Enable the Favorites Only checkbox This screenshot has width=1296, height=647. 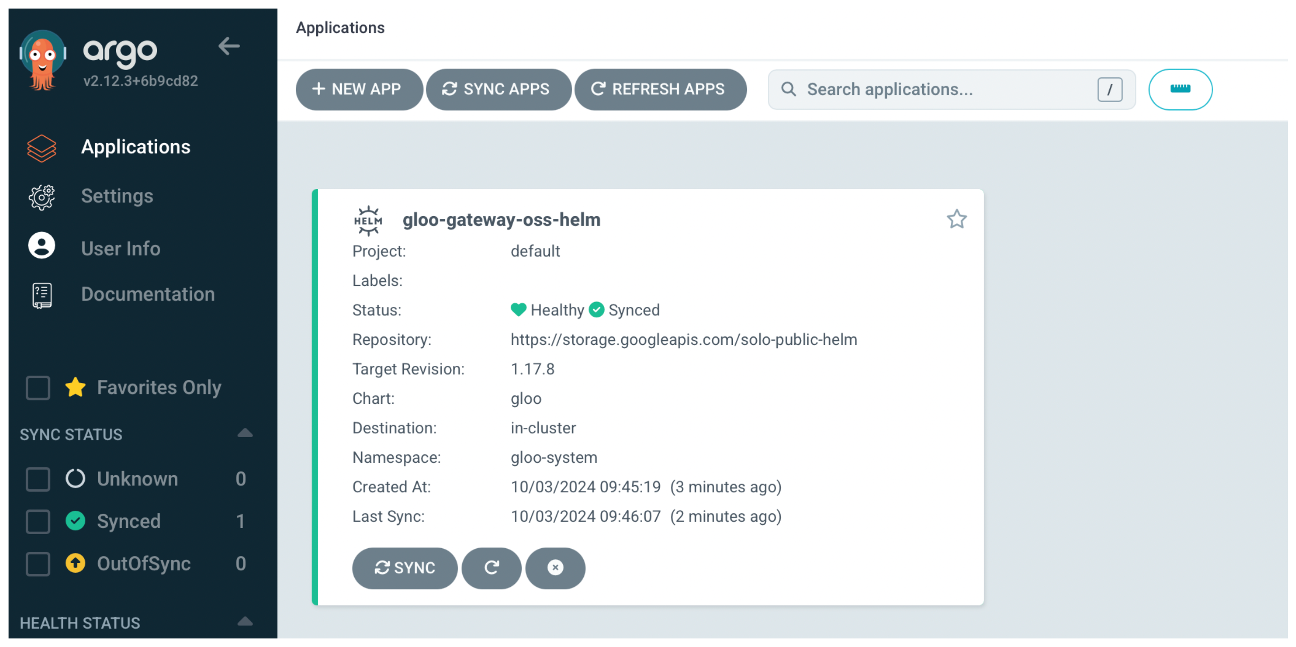pos(38,388)
